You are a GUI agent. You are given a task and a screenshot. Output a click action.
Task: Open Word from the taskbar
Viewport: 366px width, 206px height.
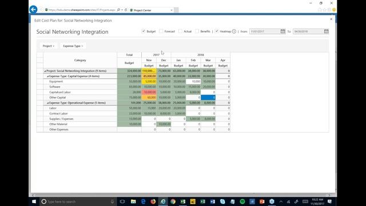click(x=213, y=201)
